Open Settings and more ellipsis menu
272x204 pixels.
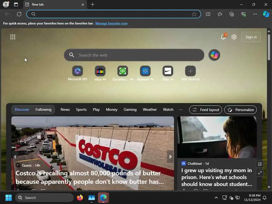pos(255,14)
